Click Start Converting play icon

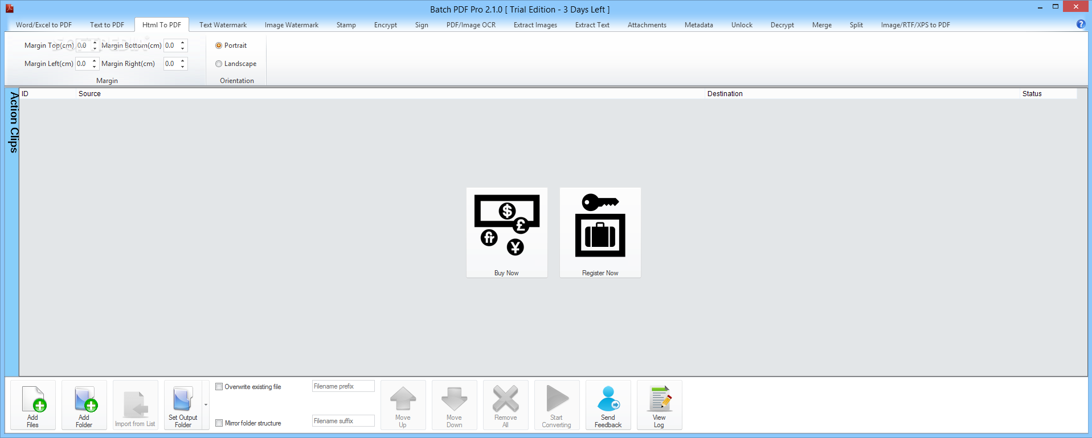pyautogui.click(x=557, y=399)
